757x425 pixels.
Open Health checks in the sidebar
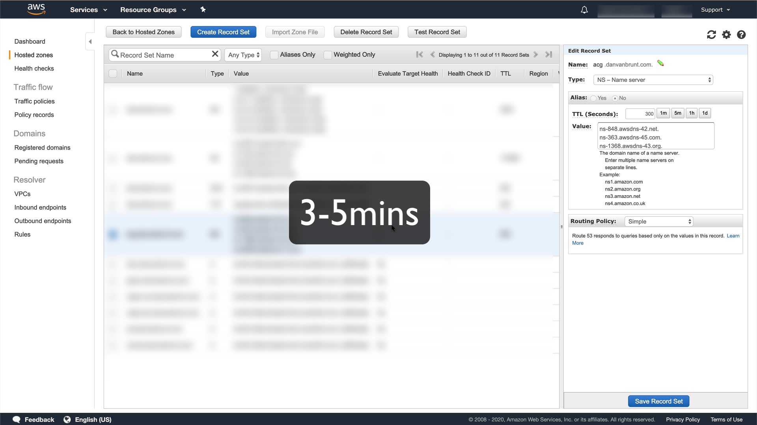click(34, 68)
